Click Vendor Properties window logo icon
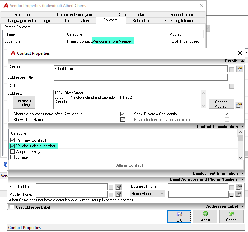Screen dimensions: 248x232 tap(6, 6)
